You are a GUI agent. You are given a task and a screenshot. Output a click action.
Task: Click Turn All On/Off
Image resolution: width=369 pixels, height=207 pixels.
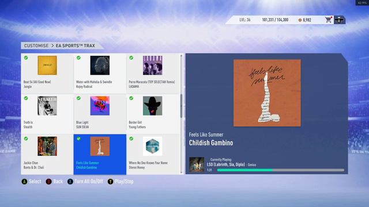89,182
